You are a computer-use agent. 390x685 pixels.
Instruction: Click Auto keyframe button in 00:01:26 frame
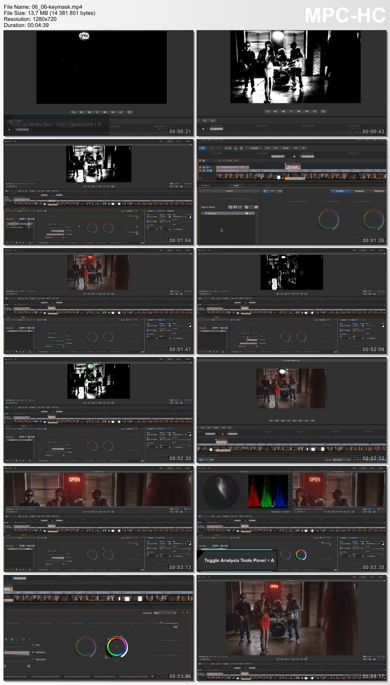254,148
